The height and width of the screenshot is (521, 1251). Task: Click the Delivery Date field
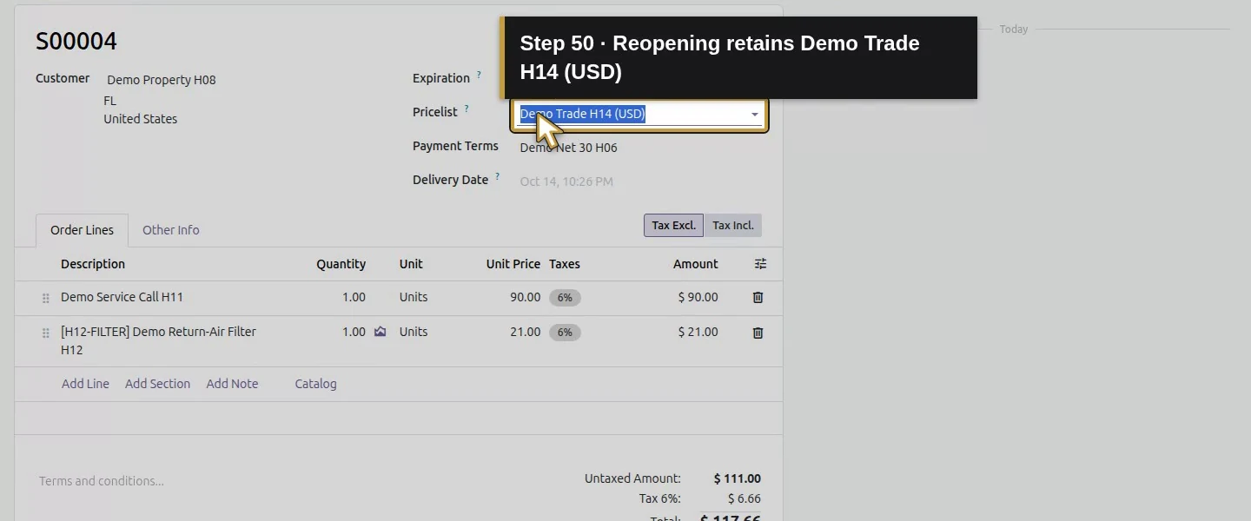point(566,181)
